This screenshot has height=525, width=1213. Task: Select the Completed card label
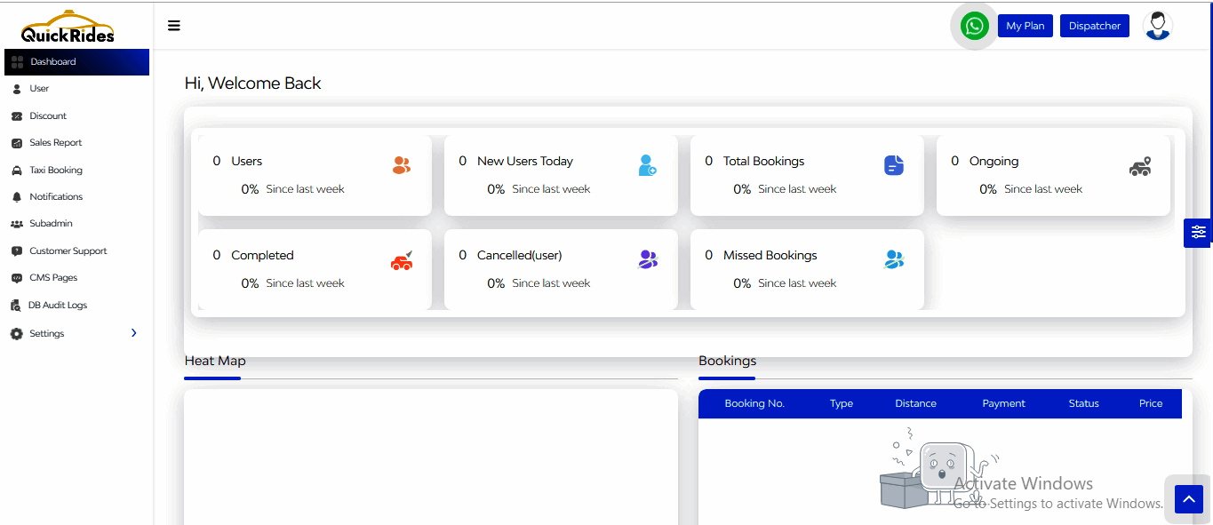[x=262, y=256]
